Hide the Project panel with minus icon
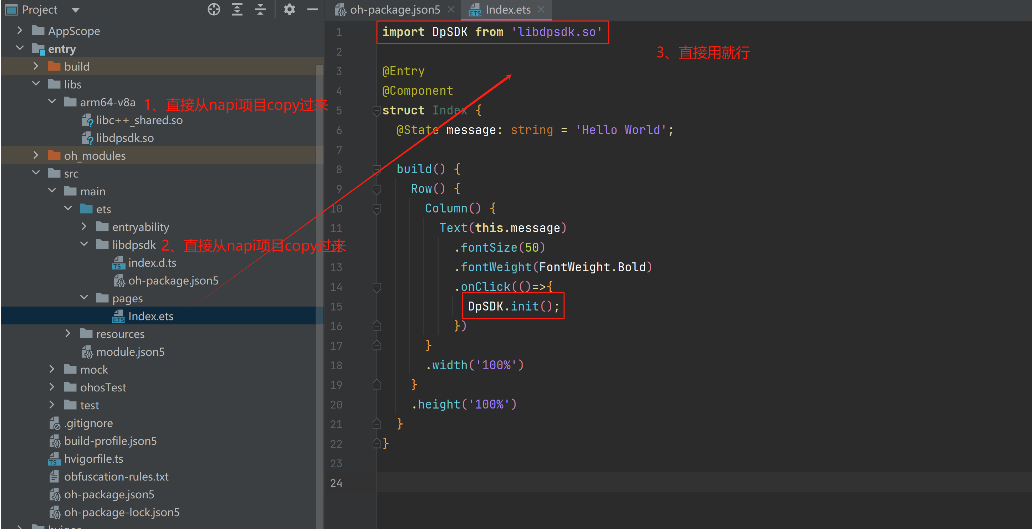Viewport: 1032px width, 529px height. coord(312,9)
